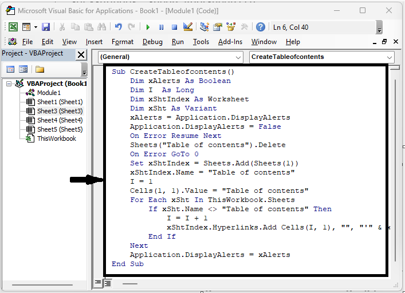
Task: Click the 'Dim xSht As Variant' code line
Action: (174, 108)
